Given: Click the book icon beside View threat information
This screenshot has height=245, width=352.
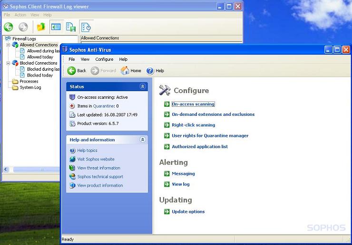Looking at the screenshot, I should [x=72, y=168].
